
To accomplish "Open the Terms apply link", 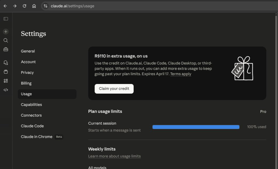I will [x=181, y=74].
